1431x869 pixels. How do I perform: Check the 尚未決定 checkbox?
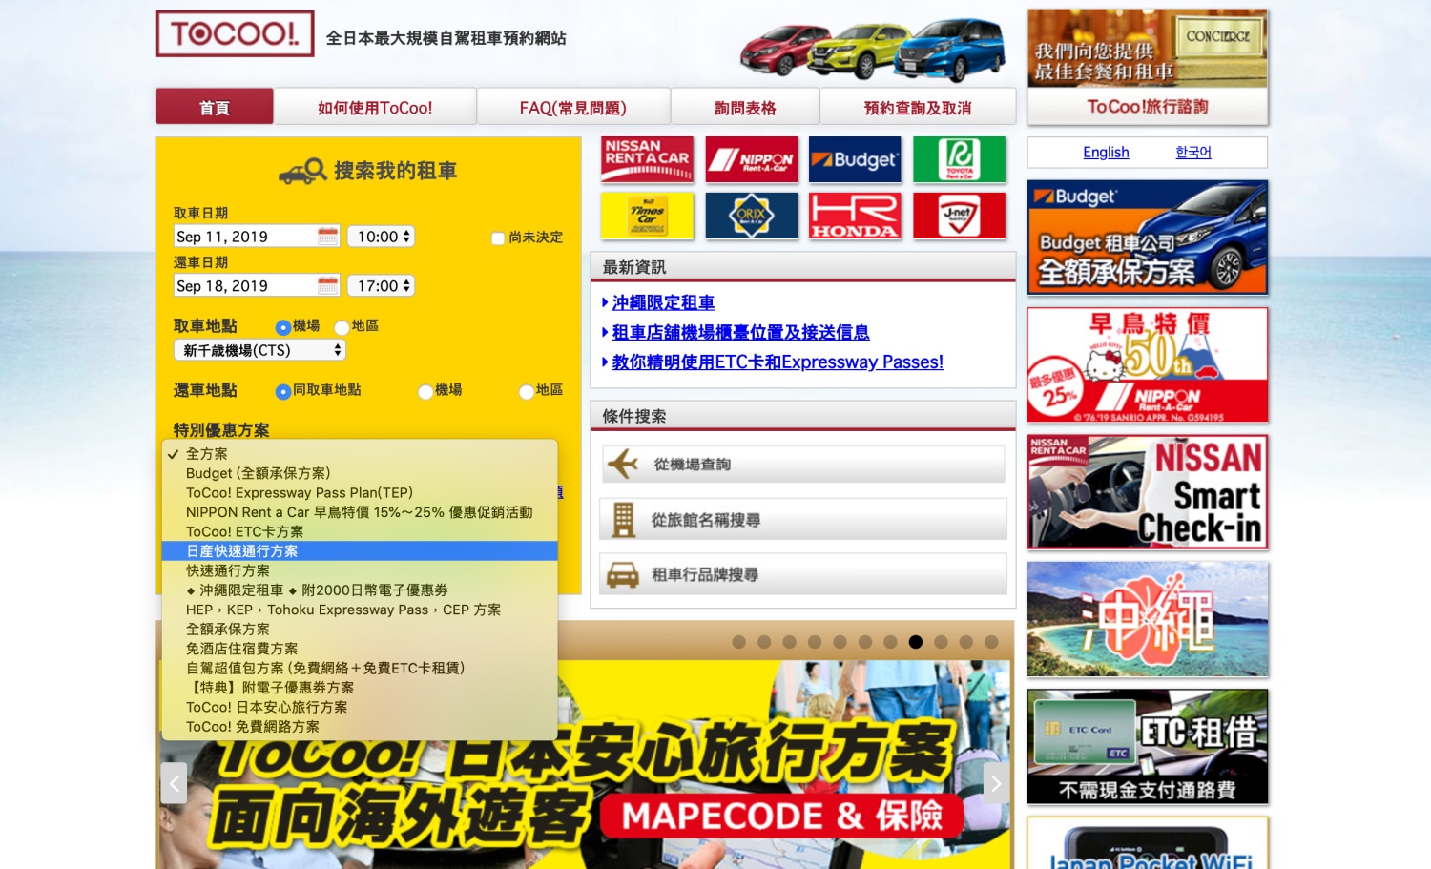(497, 238)
